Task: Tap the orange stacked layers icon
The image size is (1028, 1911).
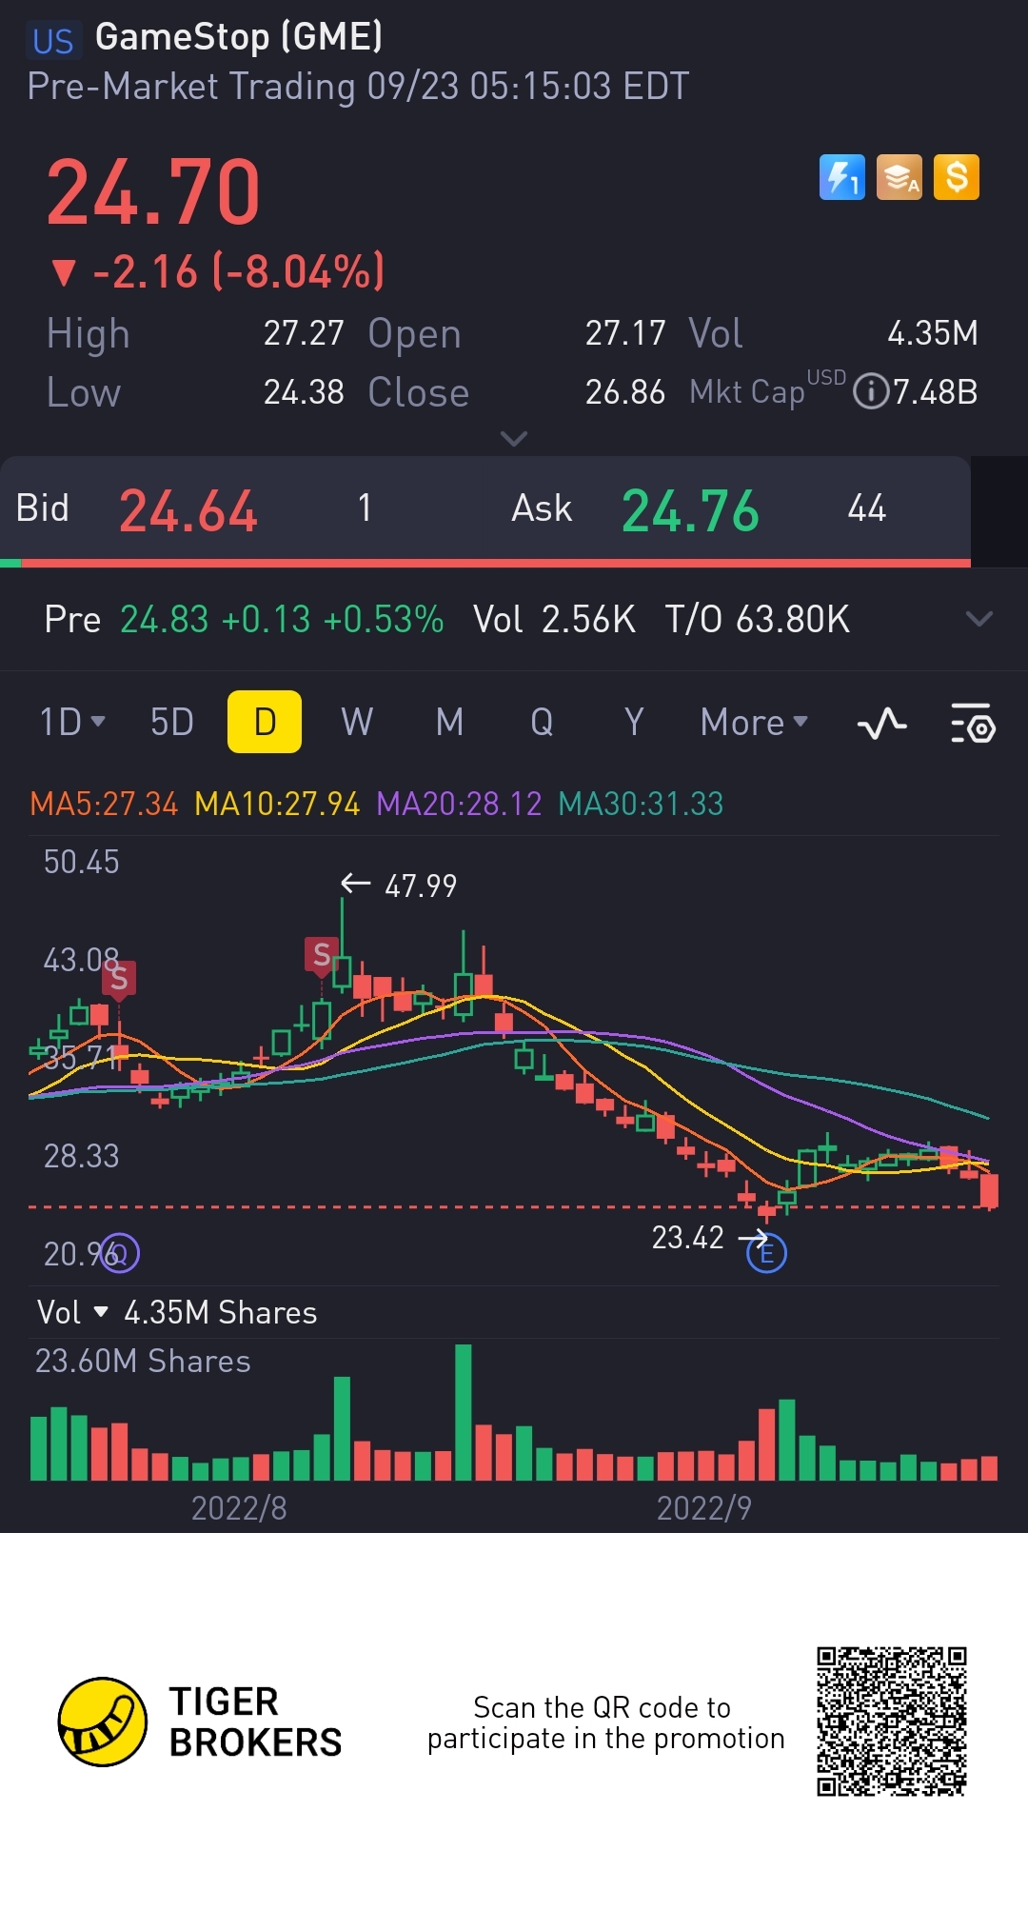Action: 899,177
